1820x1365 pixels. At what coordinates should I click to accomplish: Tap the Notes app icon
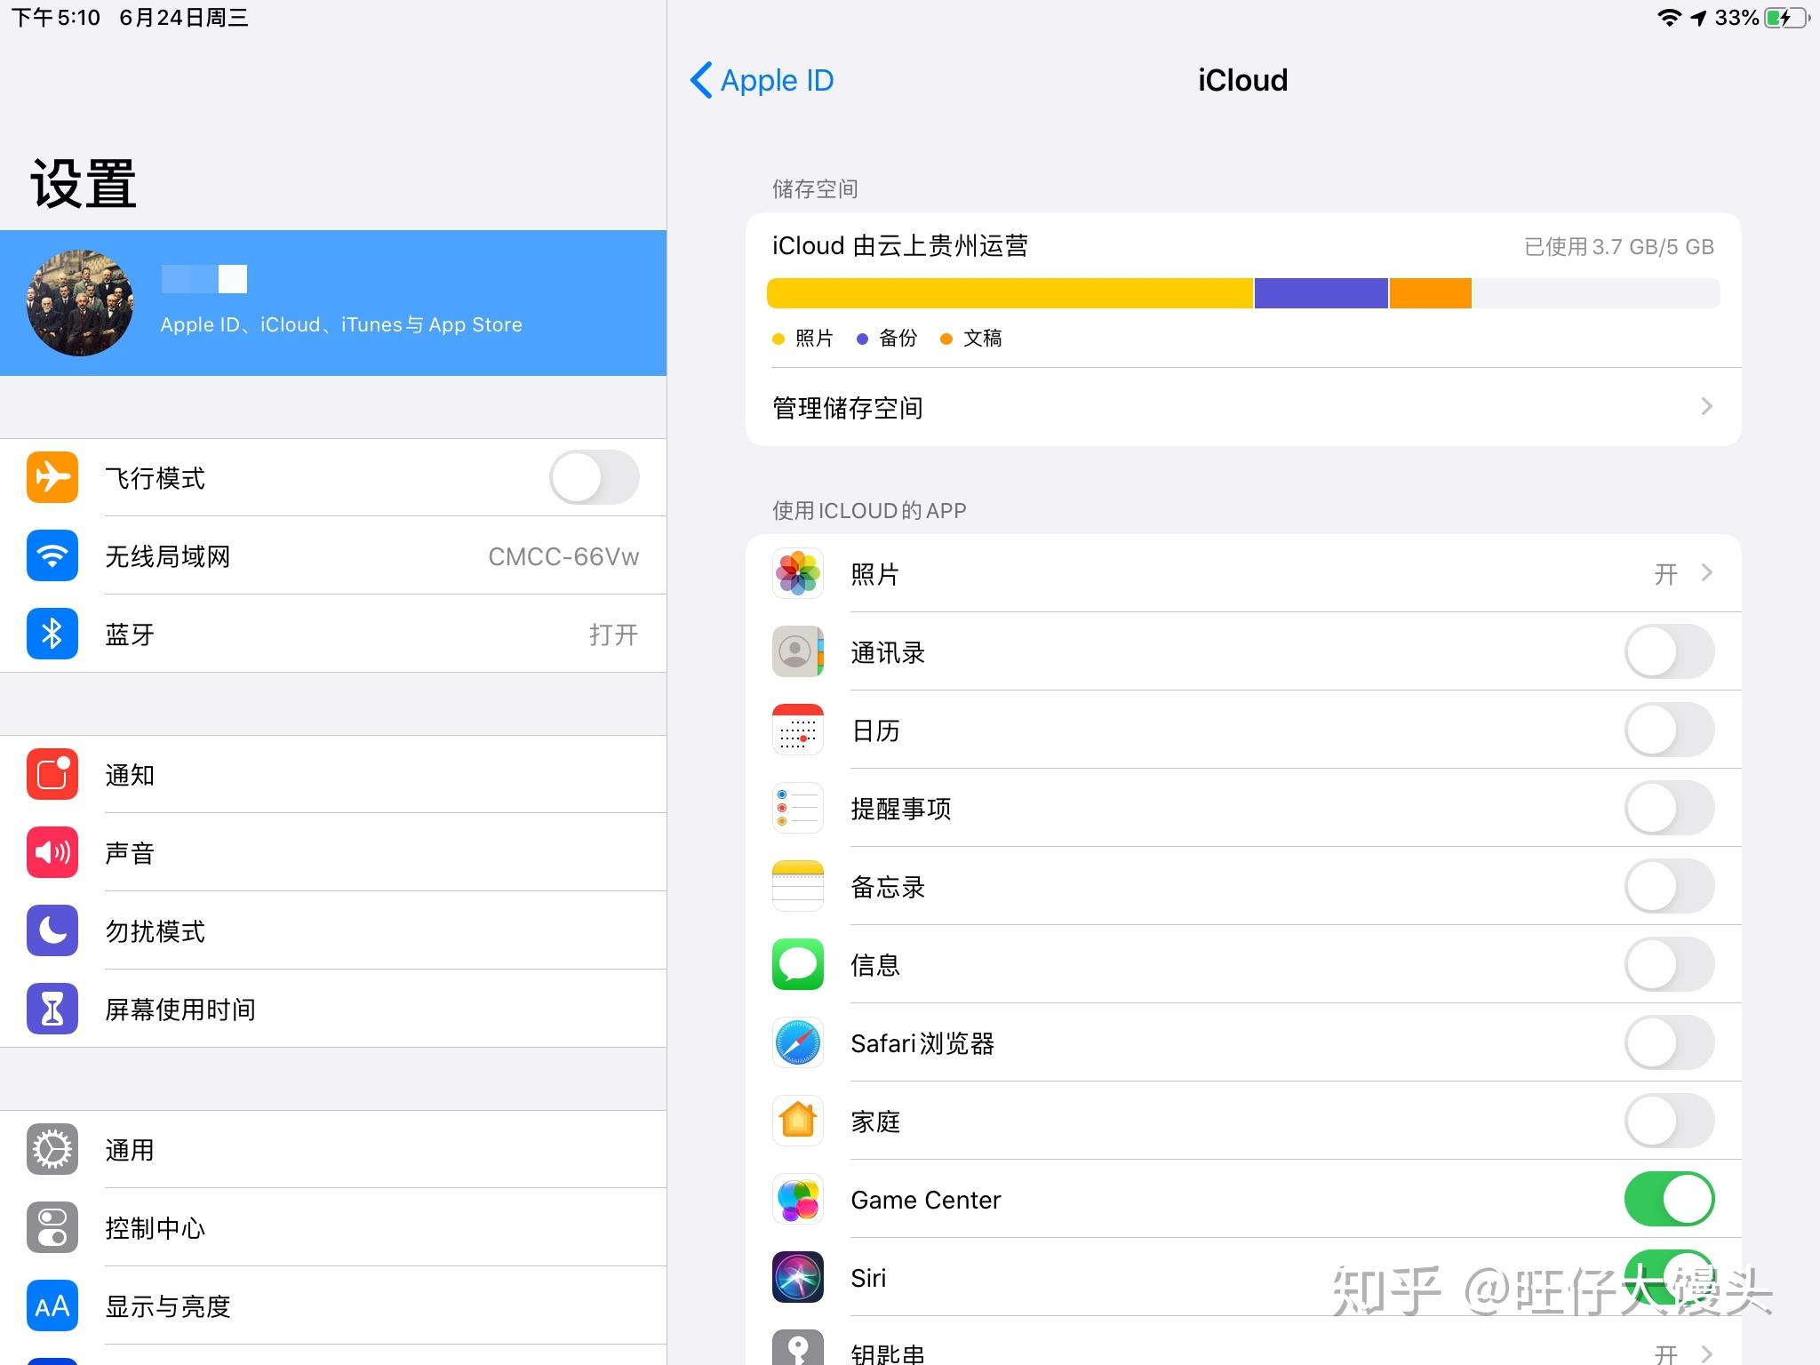coord(798,886)
